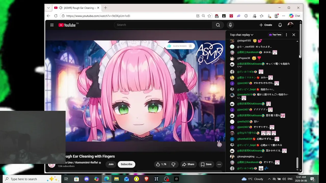Click the Join membership button

point(111,164)
